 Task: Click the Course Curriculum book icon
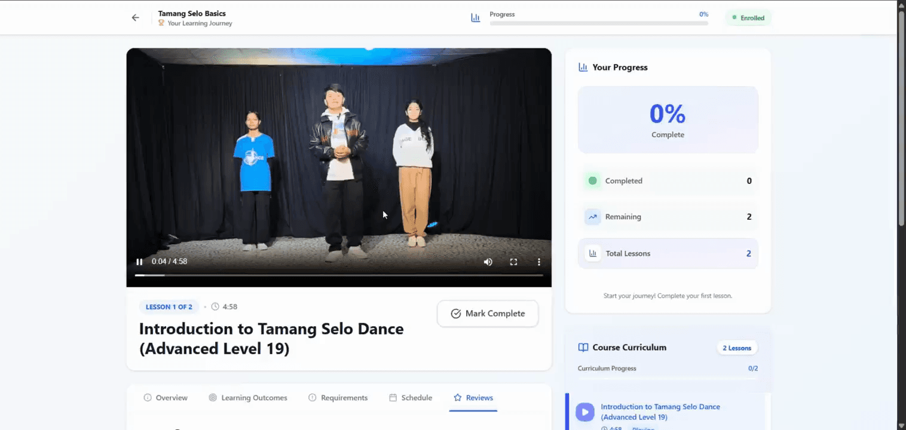coord(583,348)
